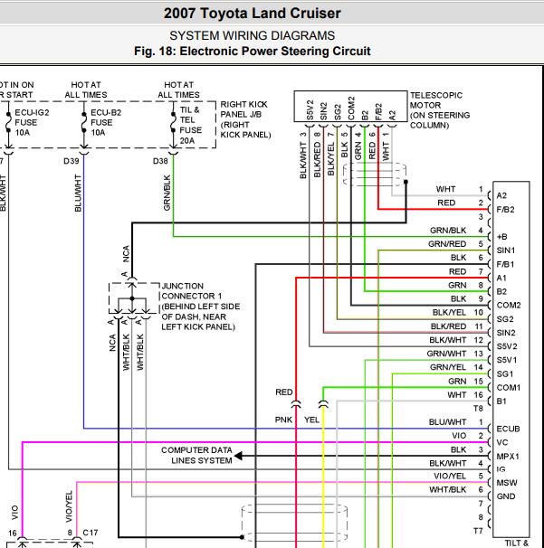Click the "B1" pin label

[501, 402]
